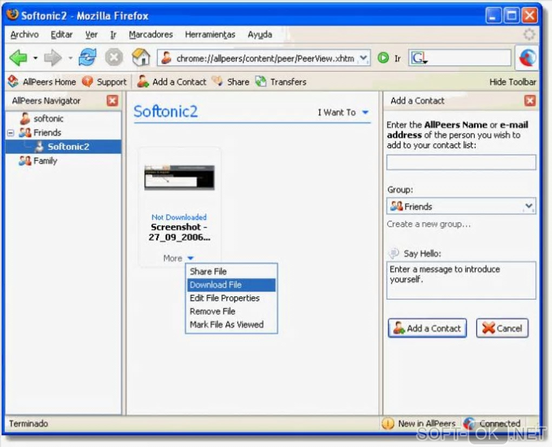Open the Ver menu

[x=91, y=35]
